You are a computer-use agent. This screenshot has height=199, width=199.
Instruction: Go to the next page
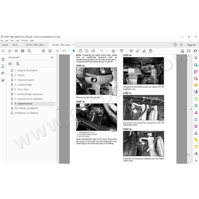(50, 51)
